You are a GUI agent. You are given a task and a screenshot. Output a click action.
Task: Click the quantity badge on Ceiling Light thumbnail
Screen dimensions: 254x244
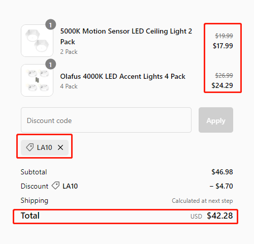[x=51, y=25]
